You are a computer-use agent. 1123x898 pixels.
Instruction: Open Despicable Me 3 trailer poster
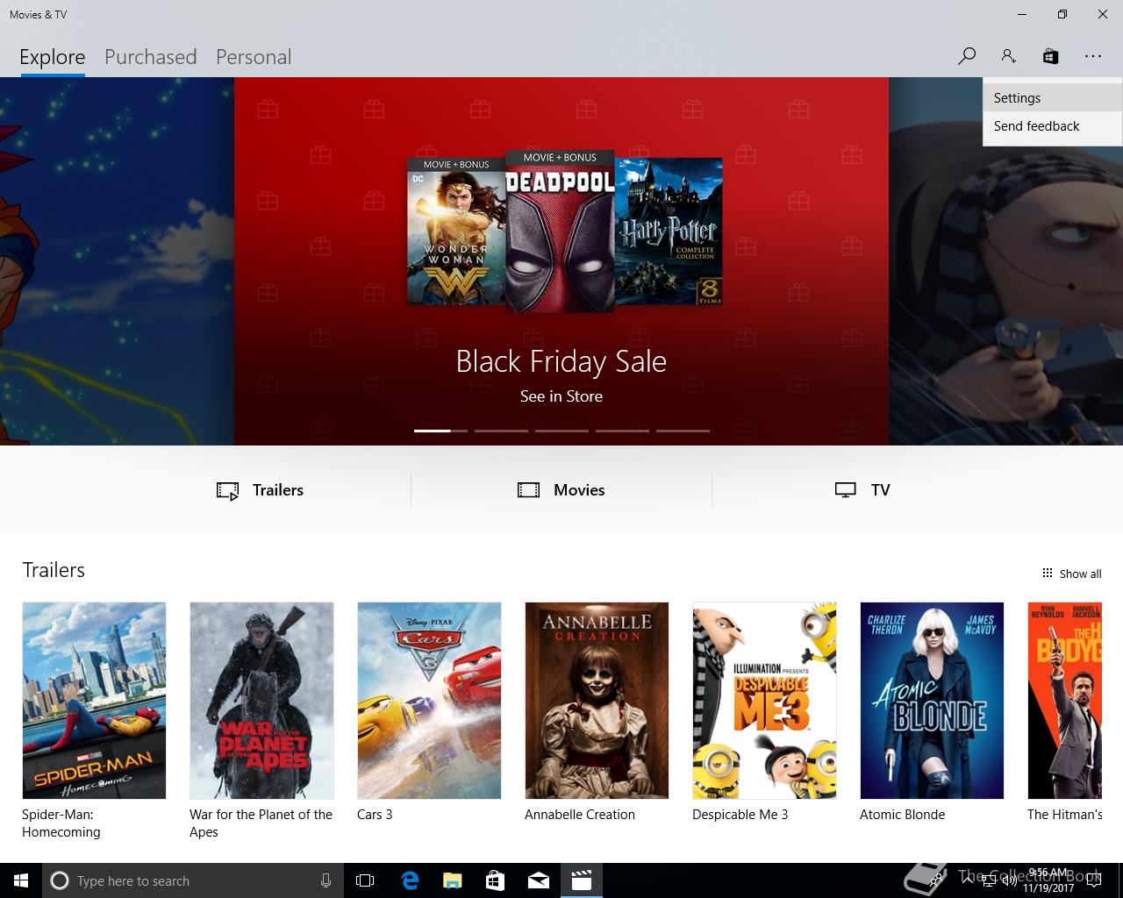(x=764, y=700)
